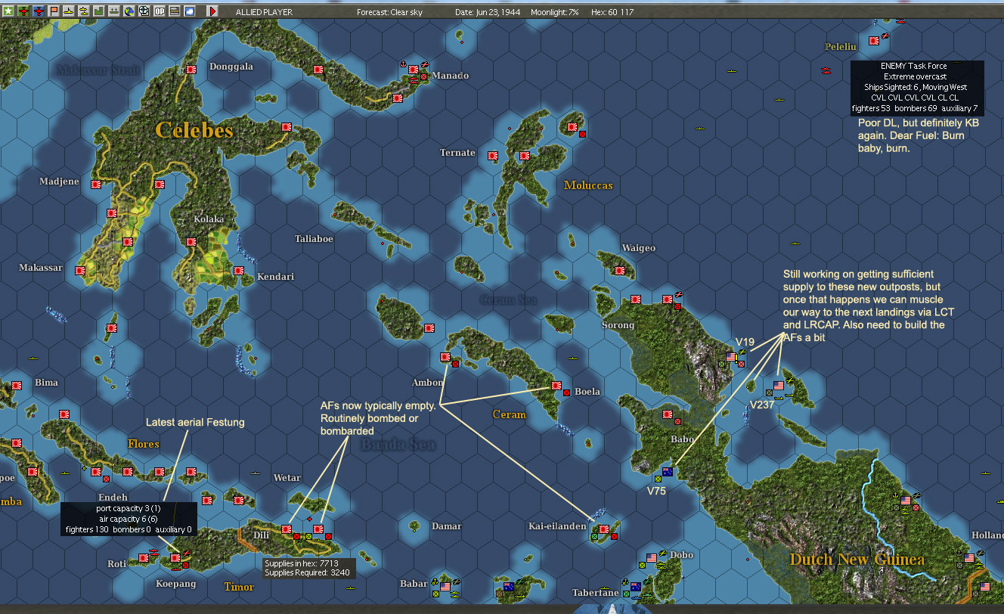1004x614 pixels.
Task: Open the globe toolbar icon
Action: 129,11
